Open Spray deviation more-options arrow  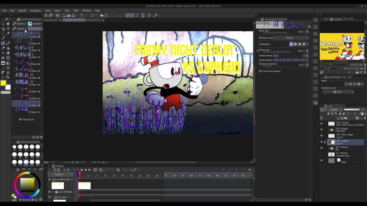[307, 60]
